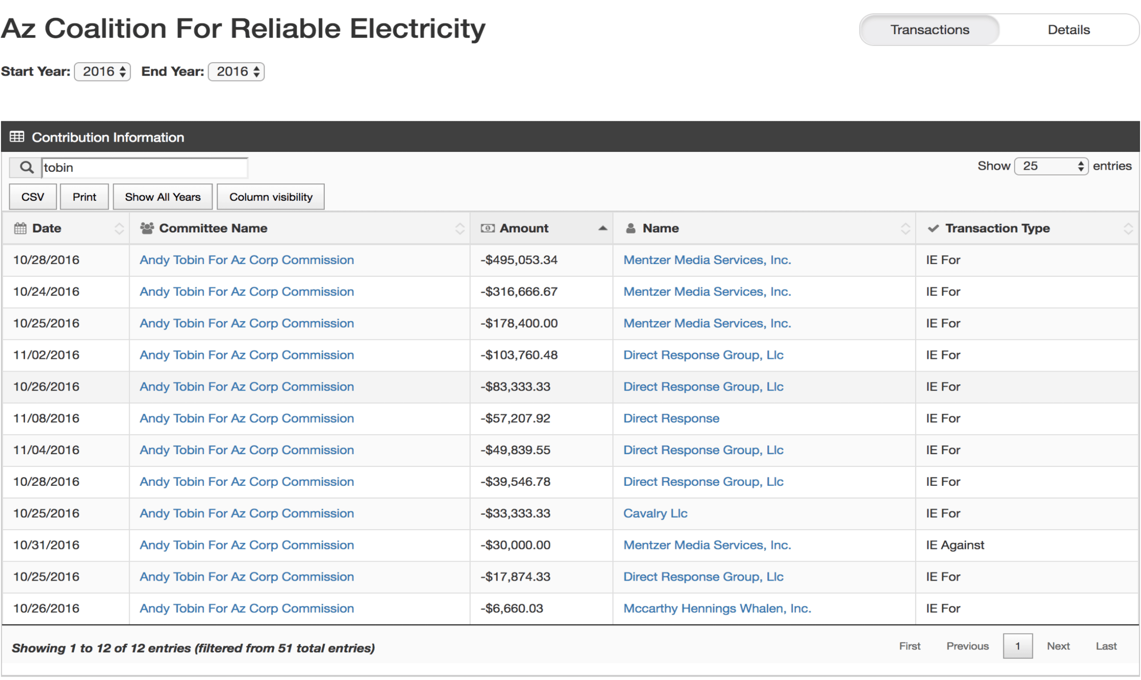This screenshot has width=1141, height=680.
Task: Click the Date column header label
Action: 47,228
